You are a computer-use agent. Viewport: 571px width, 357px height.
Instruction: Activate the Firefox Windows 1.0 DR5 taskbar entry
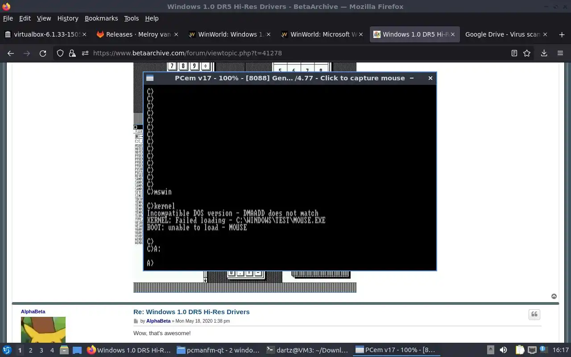click(129, 350)
